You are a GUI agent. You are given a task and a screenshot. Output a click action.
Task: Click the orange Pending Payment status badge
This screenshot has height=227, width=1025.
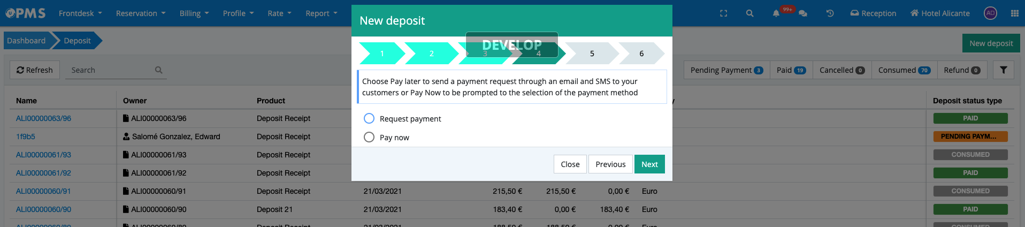[970, 137]
